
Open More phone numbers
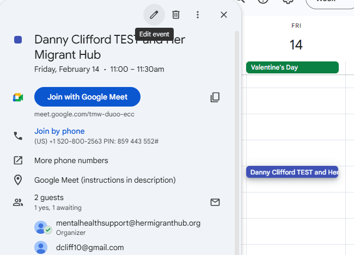coord(71,160)
